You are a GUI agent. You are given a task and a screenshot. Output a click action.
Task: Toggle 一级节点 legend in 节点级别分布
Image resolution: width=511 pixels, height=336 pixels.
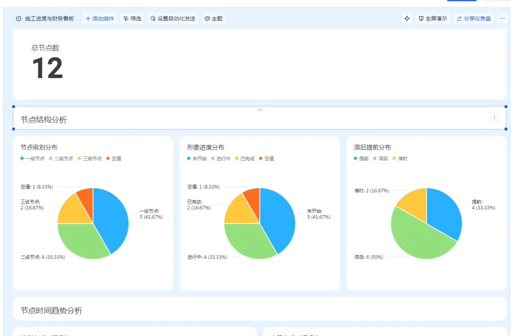(x=33, y=159)
